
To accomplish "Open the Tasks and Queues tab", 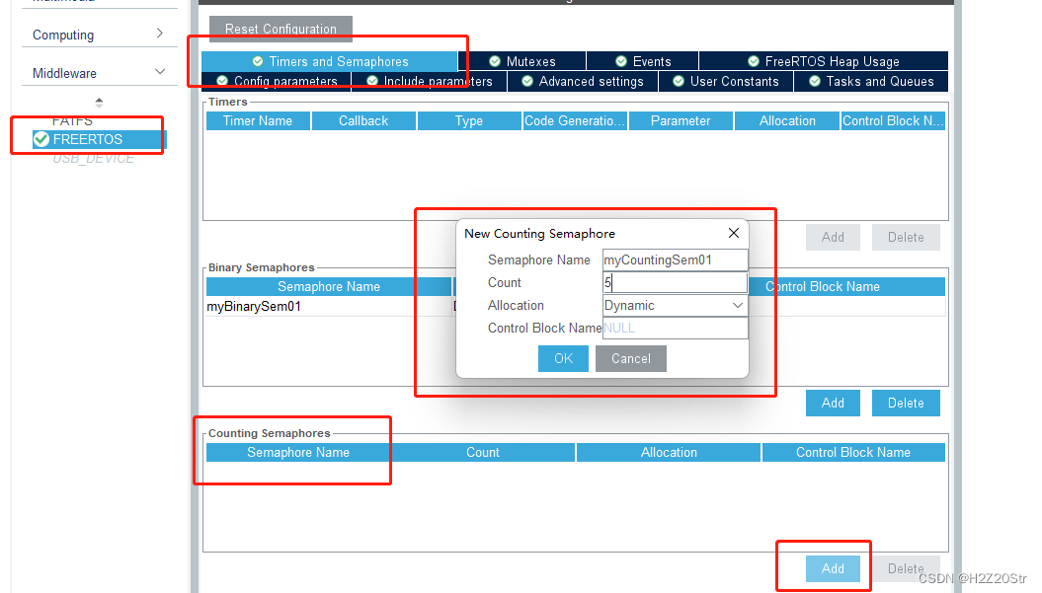I will pos(871,81).
